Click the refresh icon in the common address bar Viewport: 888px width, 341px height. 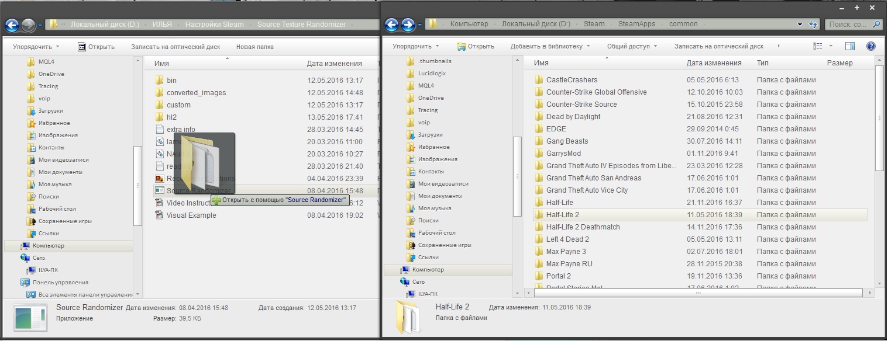[x=813, y=25]
